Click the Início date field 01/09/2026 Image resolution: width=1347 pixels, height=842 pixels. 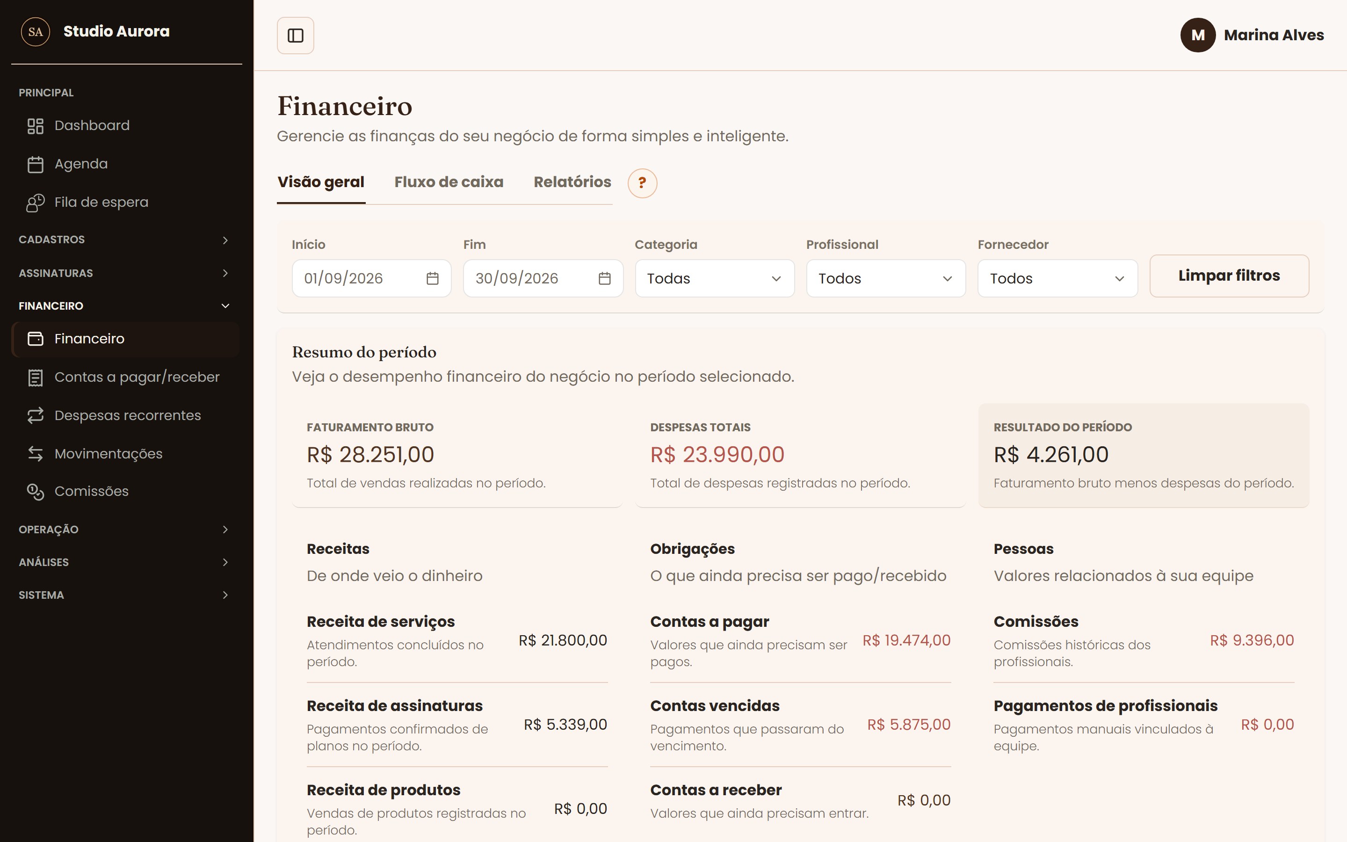pyautogui.click(x=371, y=278)
